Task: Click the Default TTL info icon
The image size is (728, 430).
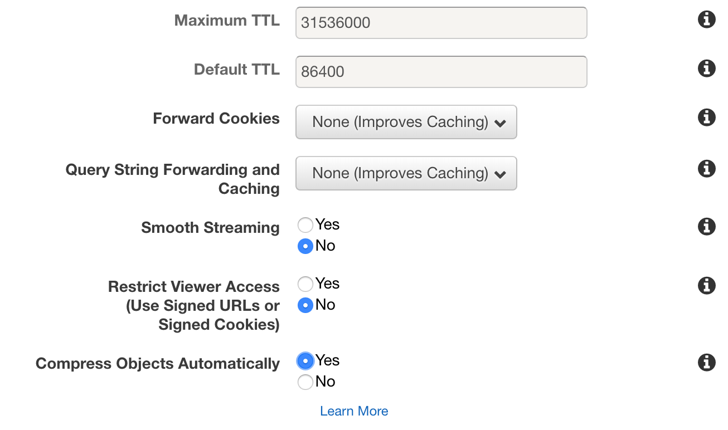Action: point(706,69)
